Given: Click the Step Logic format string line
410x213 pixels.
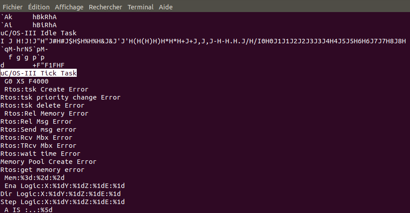Looking at the screenshot, I should [62, 202].
